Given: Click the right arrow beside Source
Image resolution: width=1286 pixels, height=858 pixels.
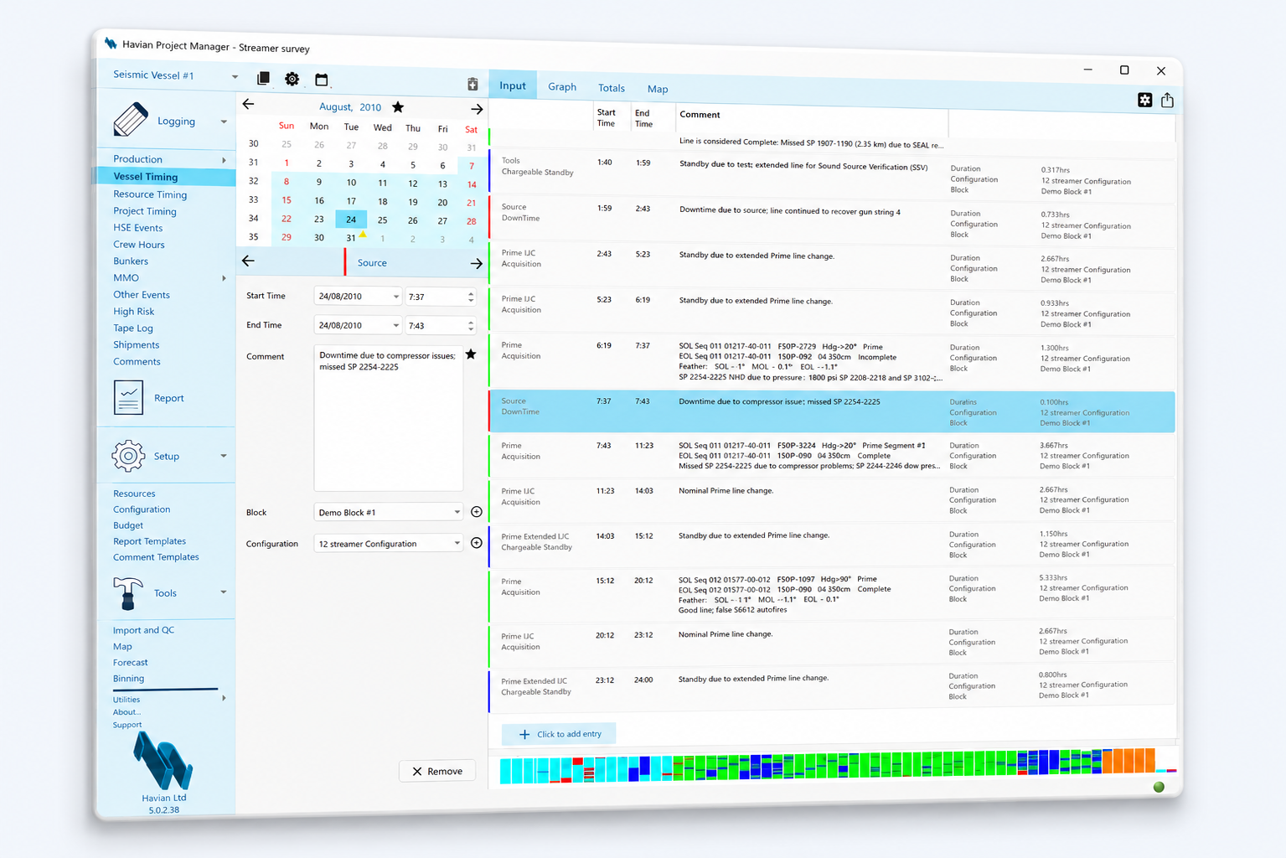Looking at the screenshot, I should [477, 263].
